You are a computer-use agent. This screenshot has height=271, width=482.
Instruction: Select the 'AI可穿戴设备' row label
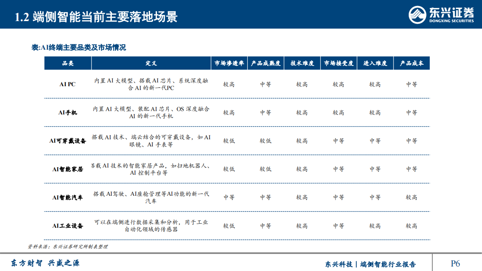click(x=68, y=141)
